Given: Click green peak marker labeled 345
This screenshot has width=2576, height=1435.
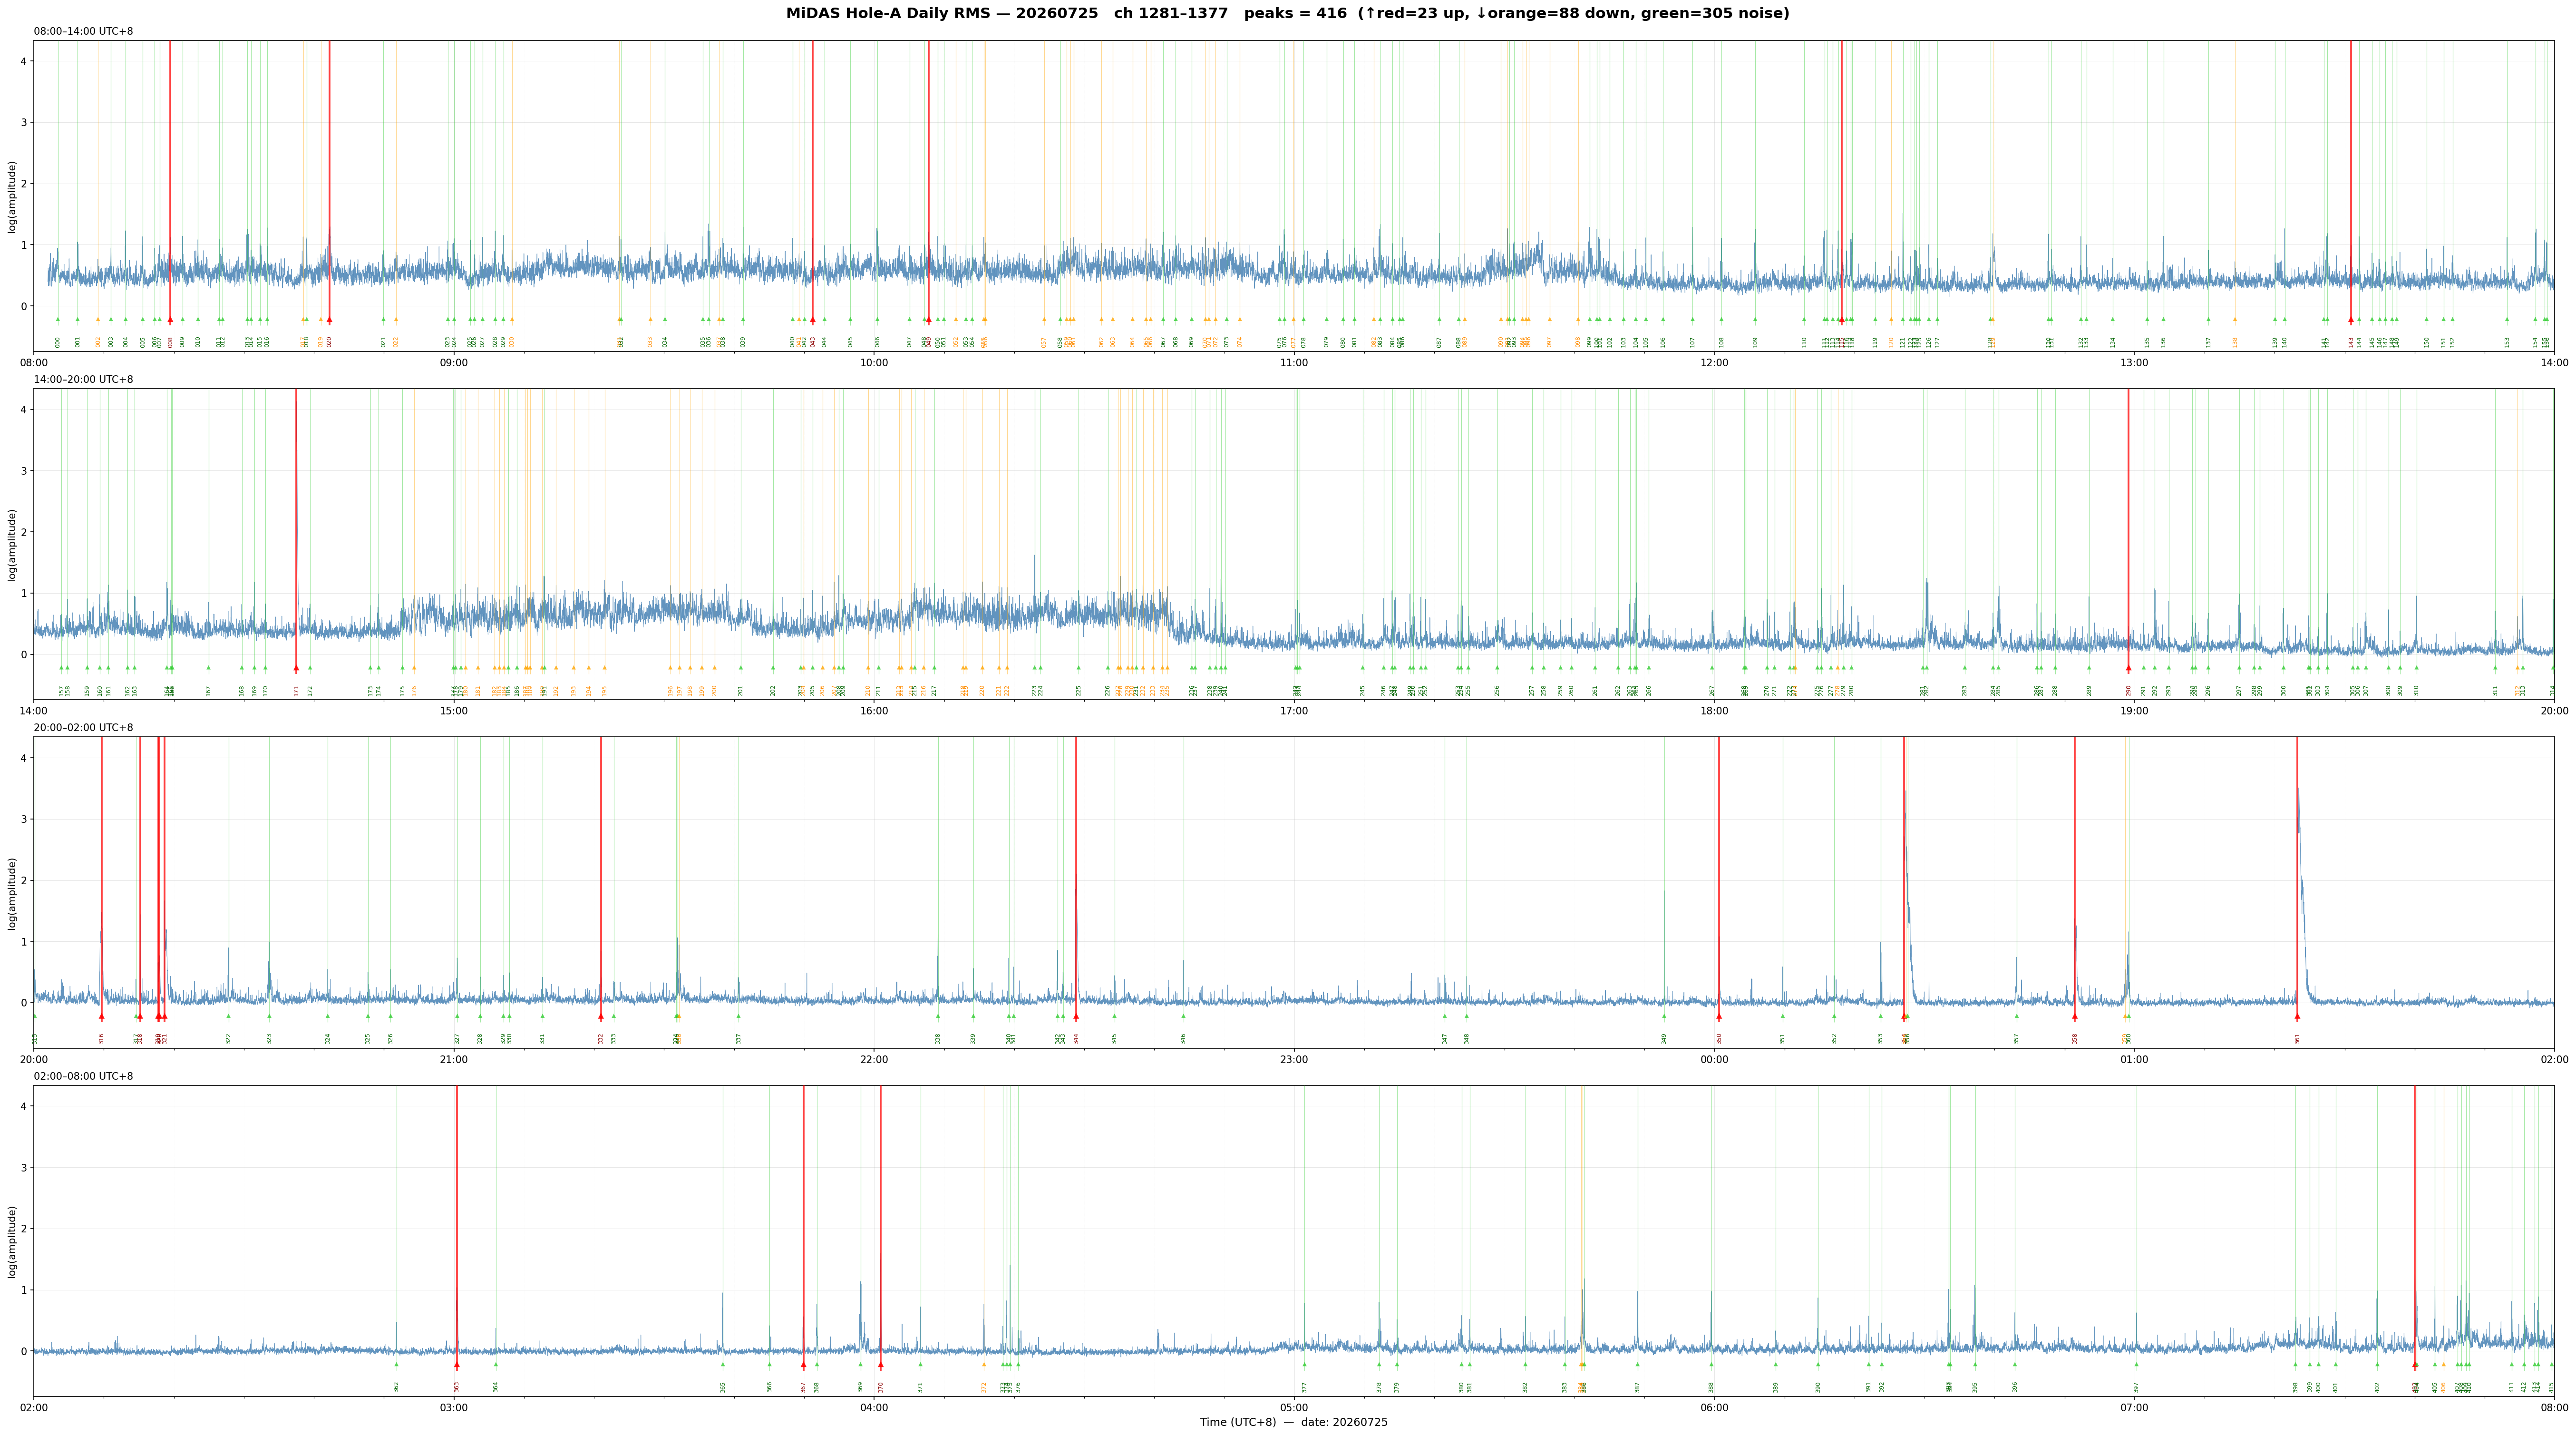Looking at the screenshot, I should click(x=1114, y=1016).
